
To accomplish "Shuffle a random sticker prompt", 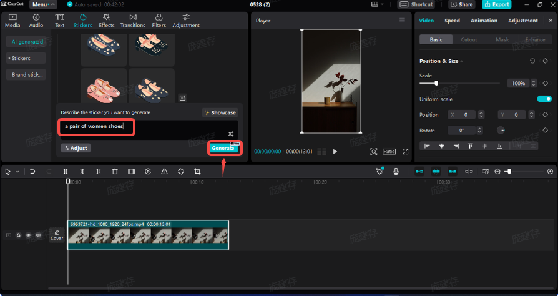I will (x=230, y=134).
